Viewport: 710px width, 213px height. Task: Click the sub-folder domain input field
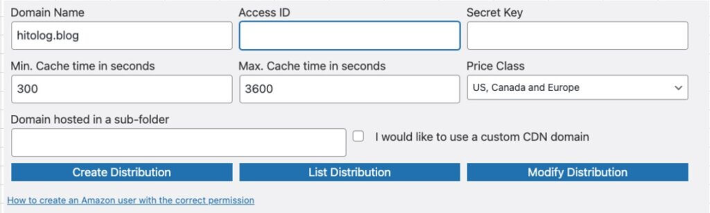tap(178, 142)
